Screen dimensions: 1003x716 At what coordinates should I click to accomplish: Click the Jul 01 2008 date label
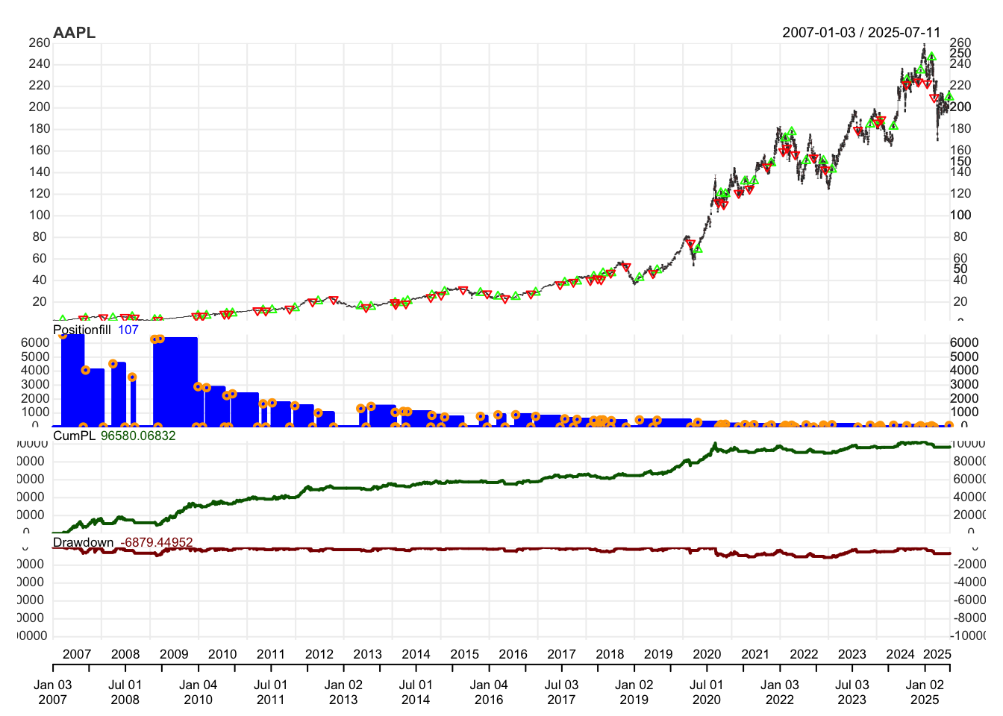(x=125, y=692)
